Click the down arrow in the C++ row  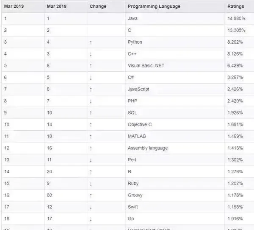pos(91,54)
